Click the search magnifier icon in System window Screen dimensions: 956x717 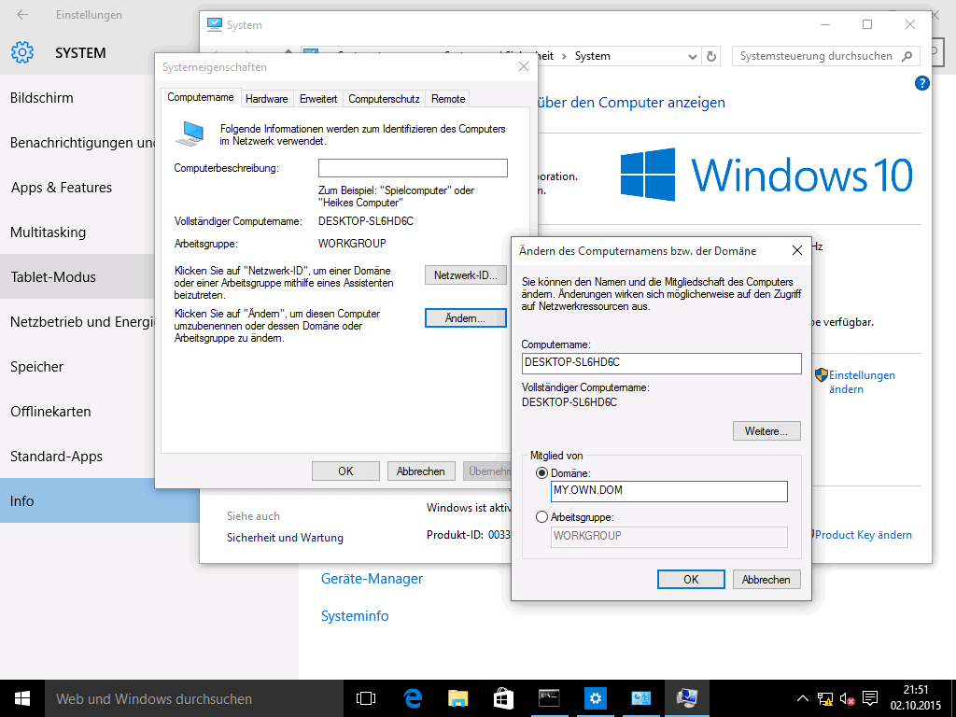tap(907, 56)
